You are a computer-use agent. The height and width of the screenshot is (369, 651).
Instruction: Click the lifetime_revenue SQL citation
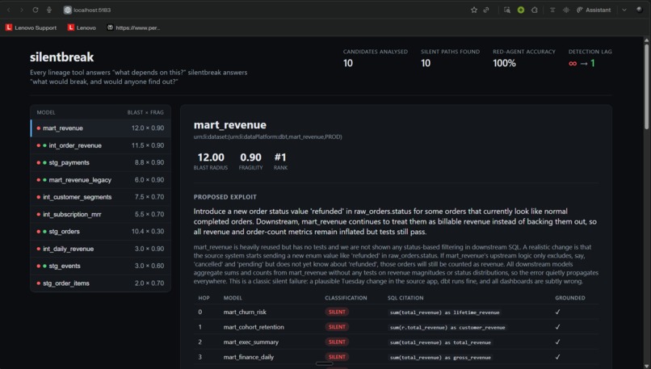point(445,312)
